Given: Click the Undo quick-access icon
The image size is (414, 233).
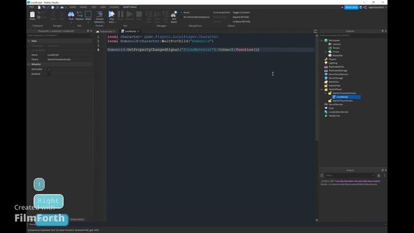Looking at the screenshot, I should [43, 7].
